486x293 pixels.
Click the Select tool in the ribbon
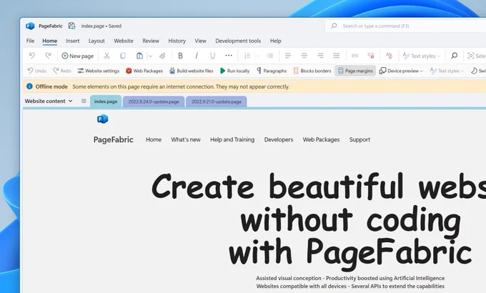pyautogui.click(x=477, y=56)
